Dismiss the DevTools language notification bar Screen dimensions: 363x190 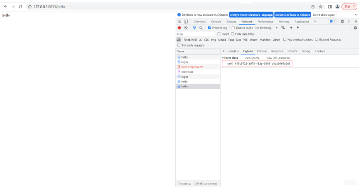(x=356, y=14)
